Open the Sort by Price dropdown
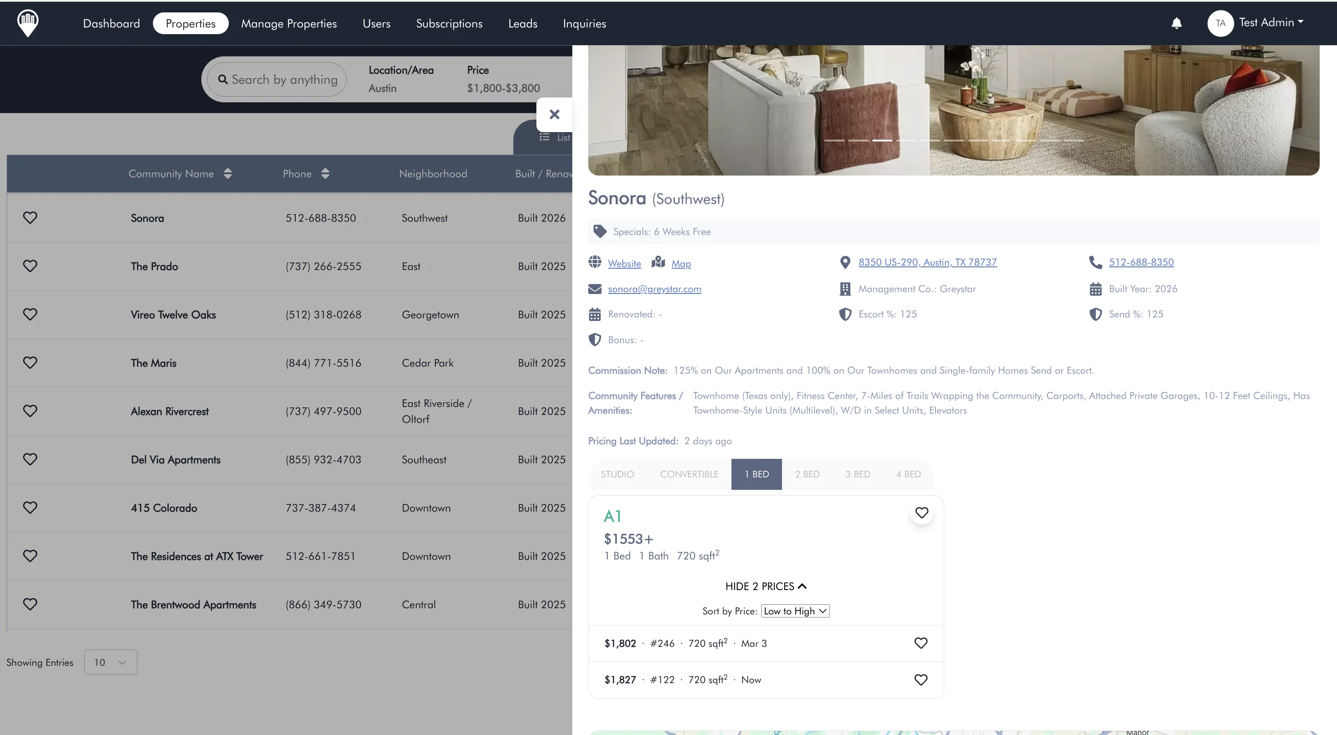The image size is (1337, 735). point(795,611)
